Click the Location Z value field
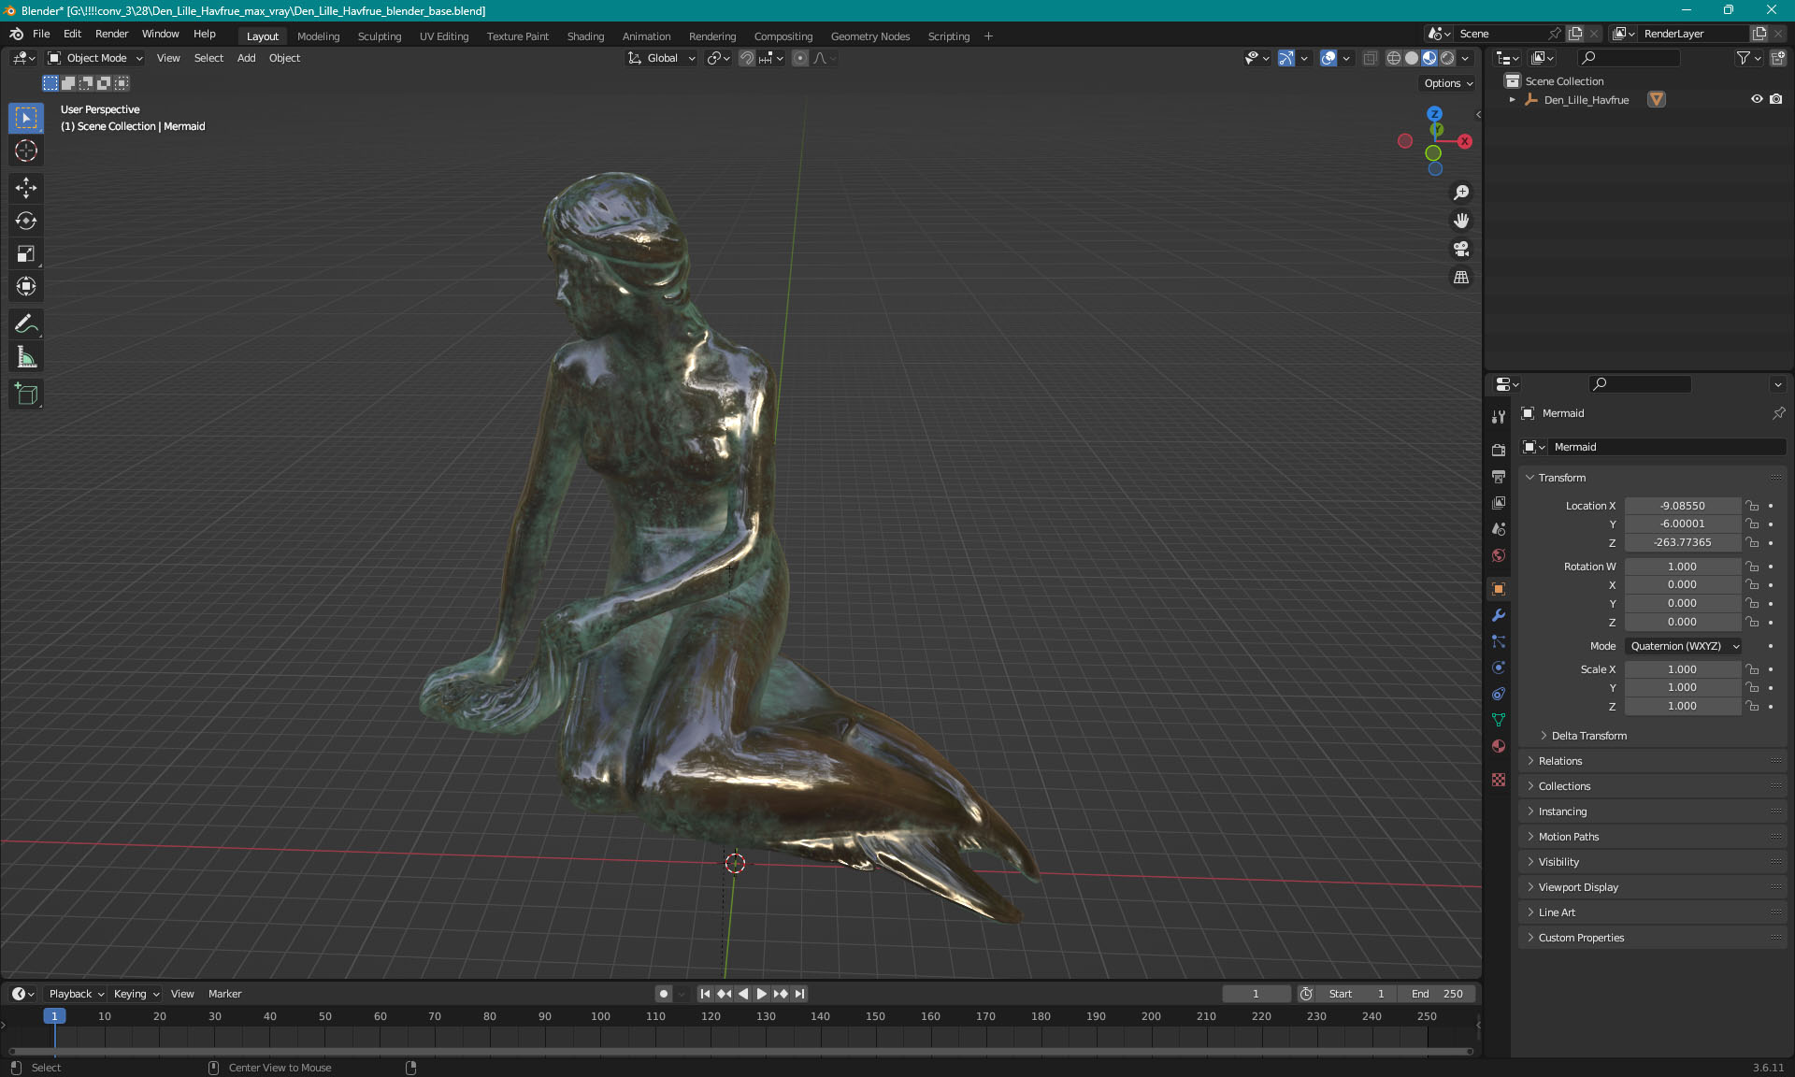1795x1077 pixels. (1682, 542)
